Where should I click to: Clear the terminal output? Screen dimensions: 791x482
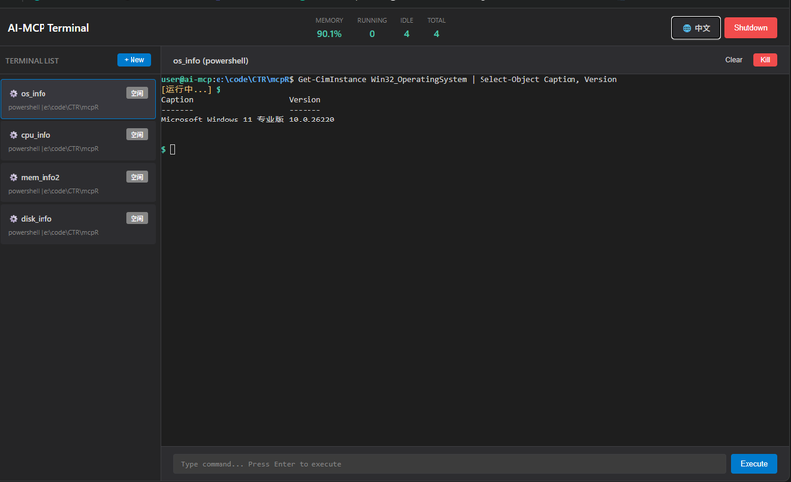coord(733,60)
